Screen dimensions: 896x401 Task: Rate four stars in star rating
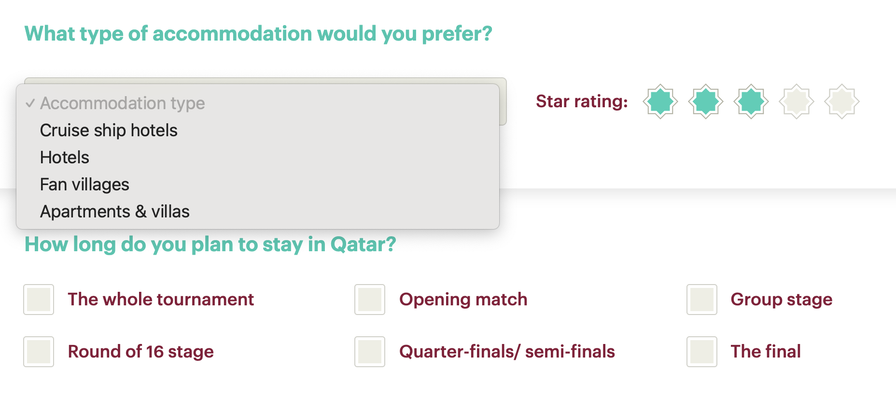796,101
